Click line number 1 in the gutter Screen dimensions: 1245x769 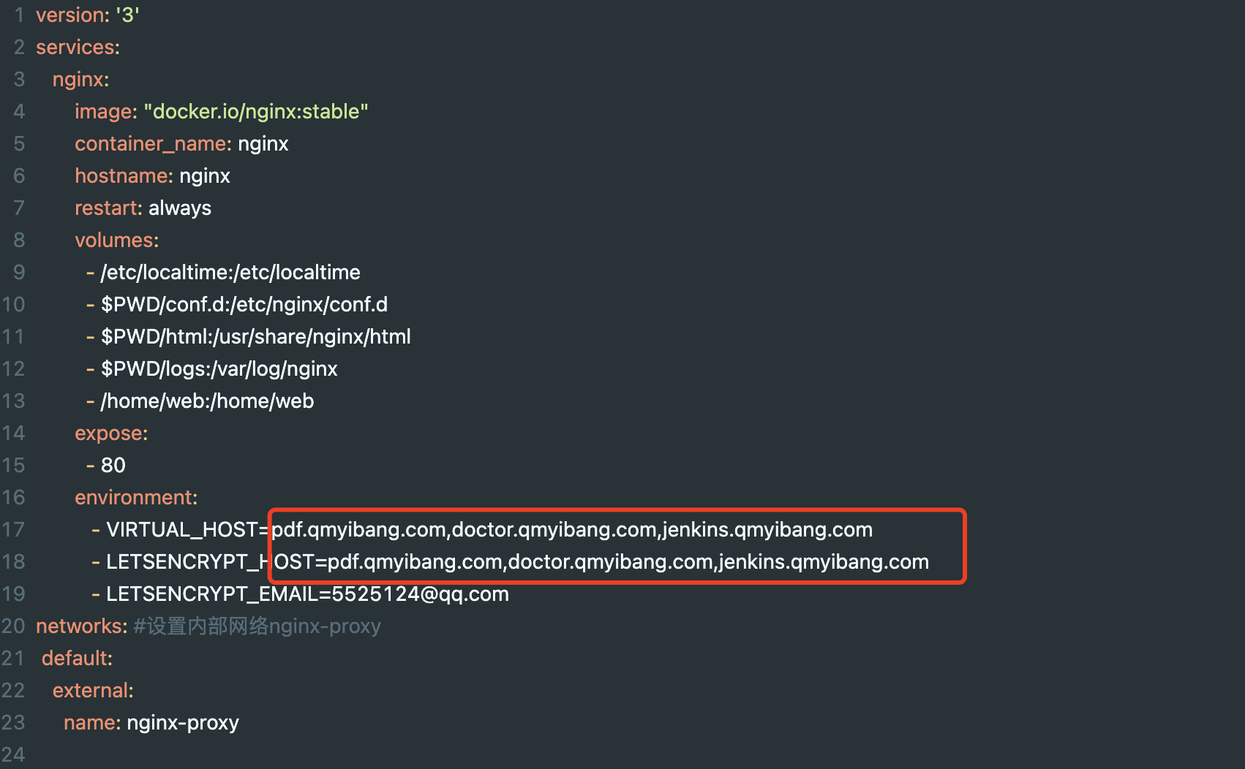19,15
